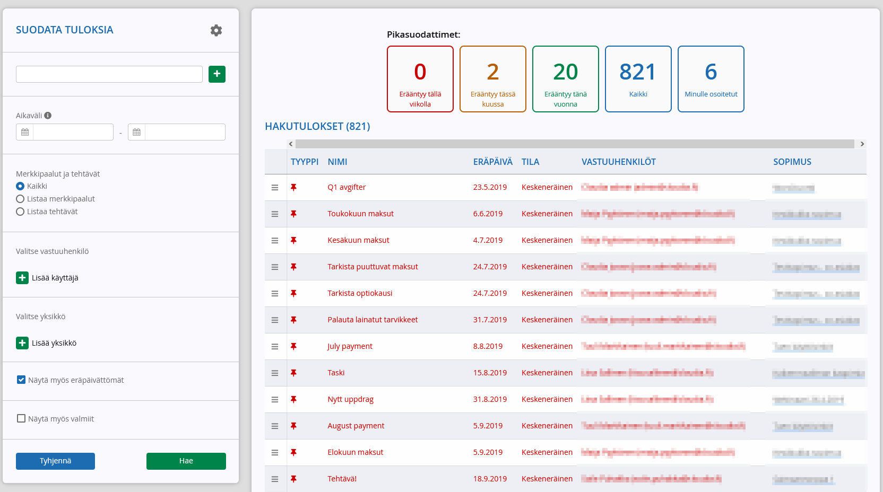Open row menu for Tarkista puuttuvat maksut
The width and height of the screenshot is (883, 492).
[x=275, y=267]
